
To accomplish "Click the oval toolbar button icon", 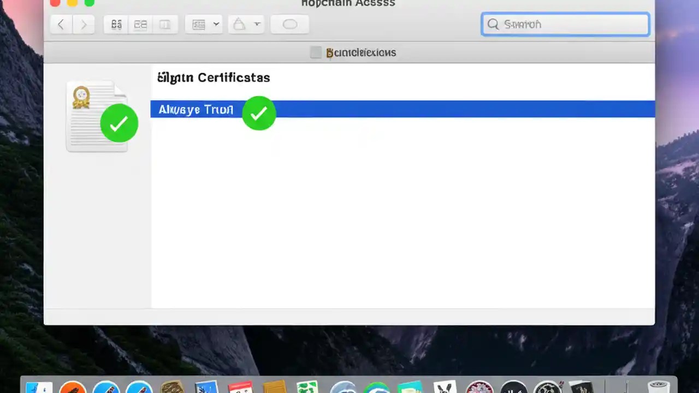I will 289,24.
